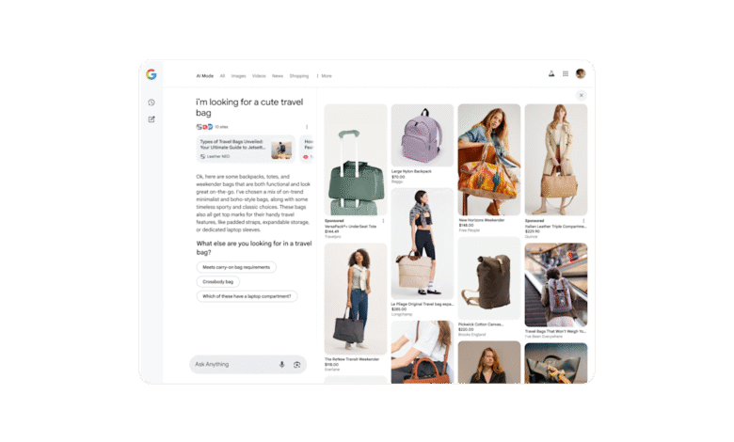Open Types of Travel Bags Unveiled article card
Viewport: 734px width, 442px height.
pos(246,150)
